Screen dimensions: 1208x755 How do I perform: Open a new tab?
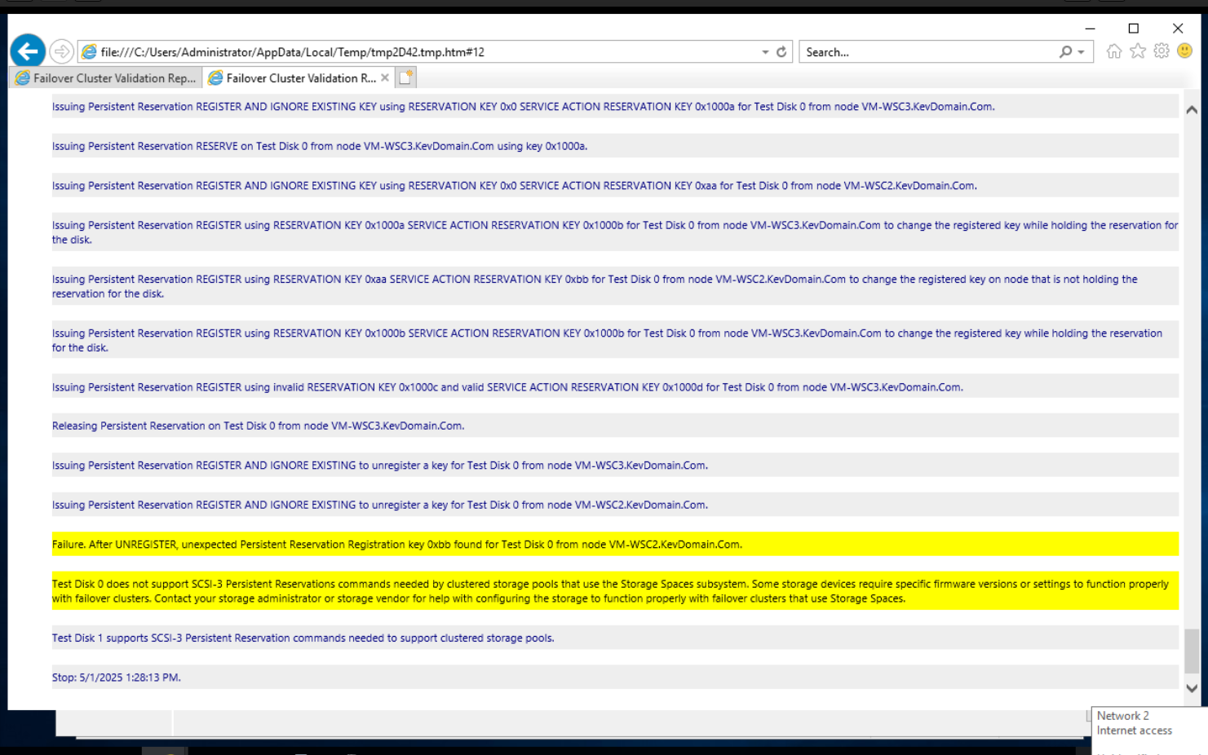click(x=406, y=77)
